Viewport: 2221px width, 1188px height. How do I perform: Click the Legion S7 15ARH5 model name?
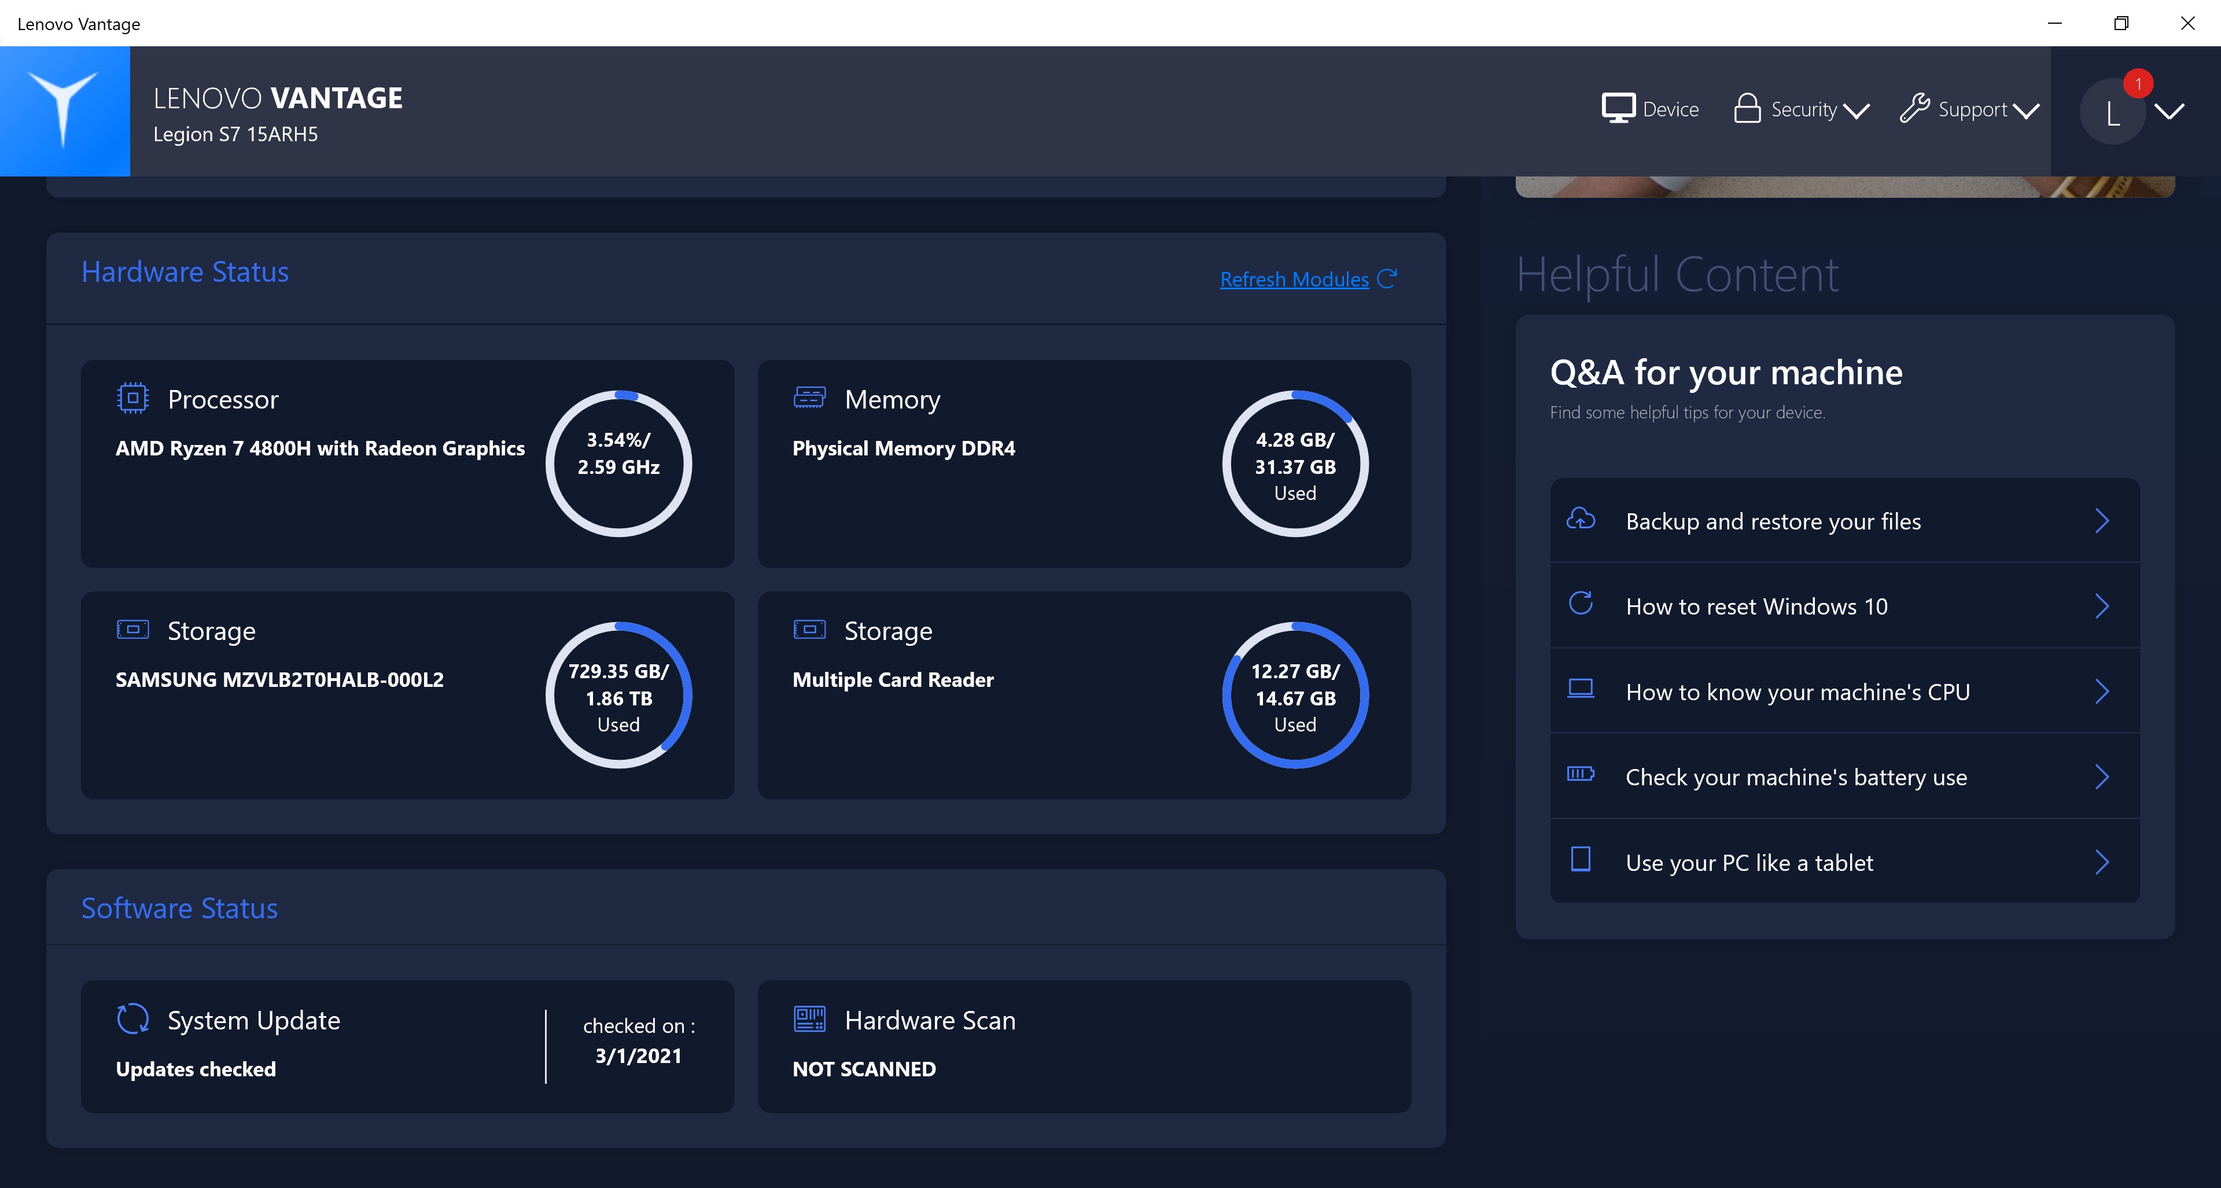coord(235,134)
